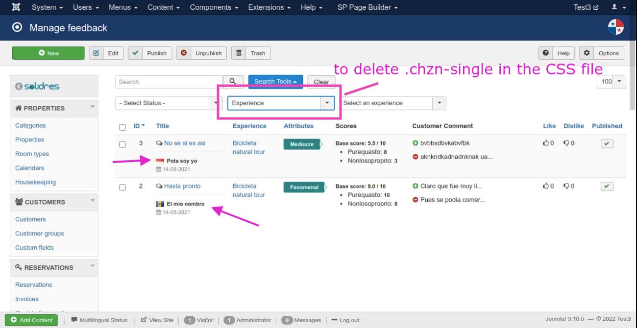
Task: Click thumbs-up Like icon for feedback 3
Action: [546, 143]
